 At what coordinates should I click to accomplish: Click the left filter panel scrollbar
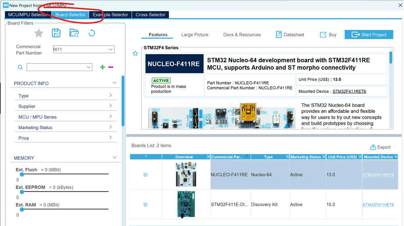[123, 101]
